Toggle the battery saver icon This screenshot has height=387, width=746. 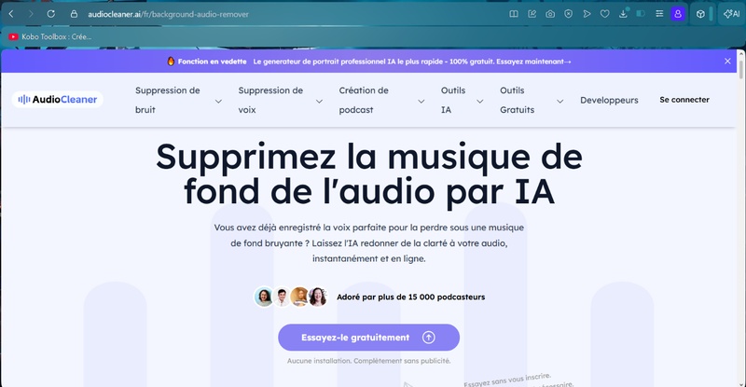click(x=641, y=14)
